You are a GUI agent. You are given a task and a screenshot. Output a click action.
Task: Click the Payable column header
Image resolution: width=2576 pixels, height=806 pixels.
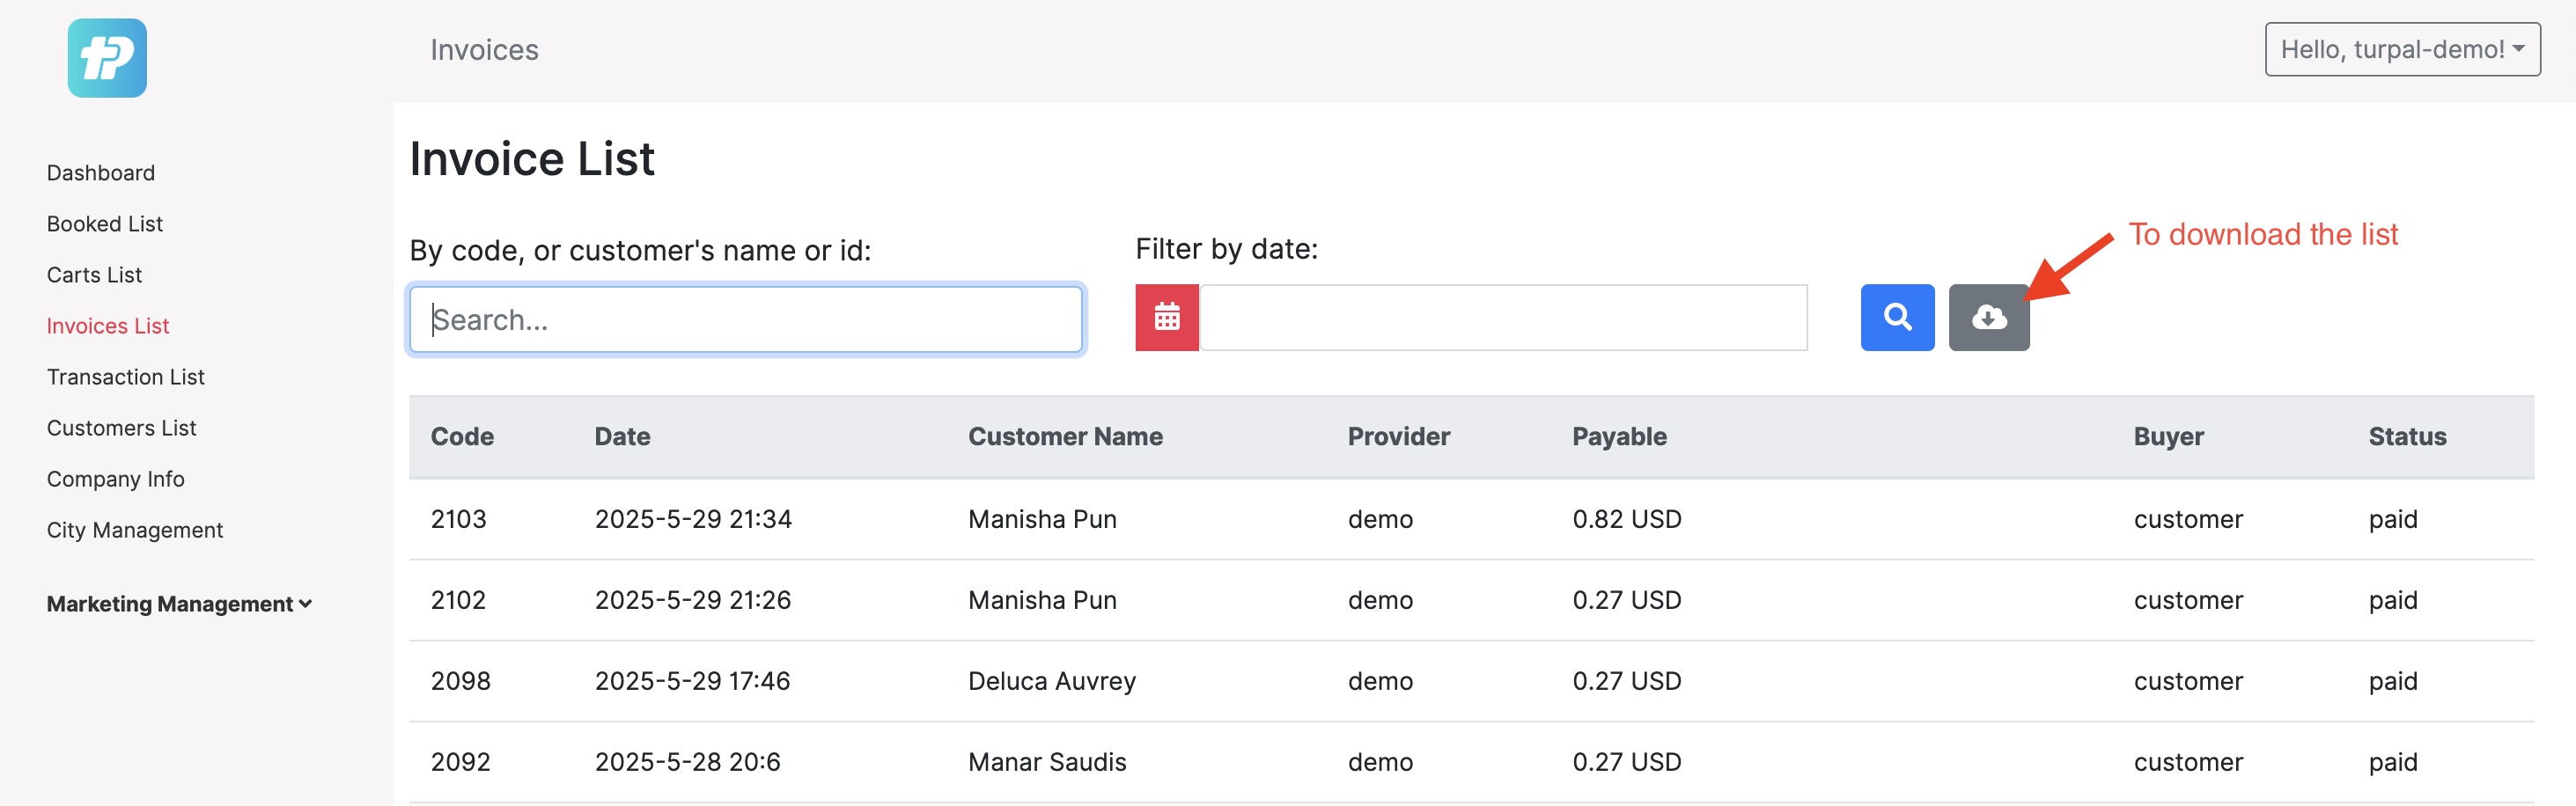[x=1619, y=437]
